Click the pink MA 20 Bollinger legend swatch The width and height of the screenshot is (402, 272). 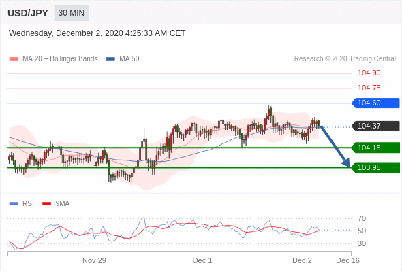pyautogui.click(x=14, y=59)
